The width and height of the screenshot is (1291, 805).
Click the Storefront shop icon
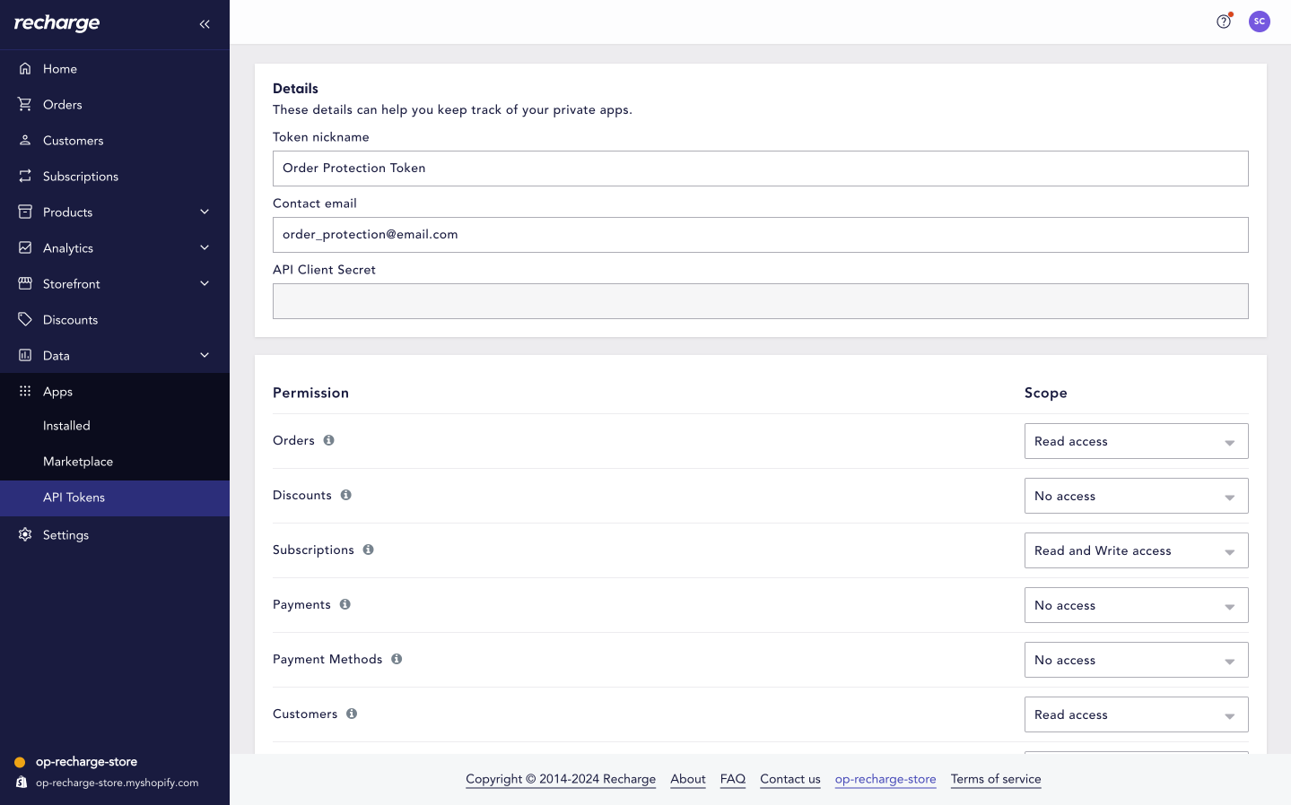click(25, 283)
